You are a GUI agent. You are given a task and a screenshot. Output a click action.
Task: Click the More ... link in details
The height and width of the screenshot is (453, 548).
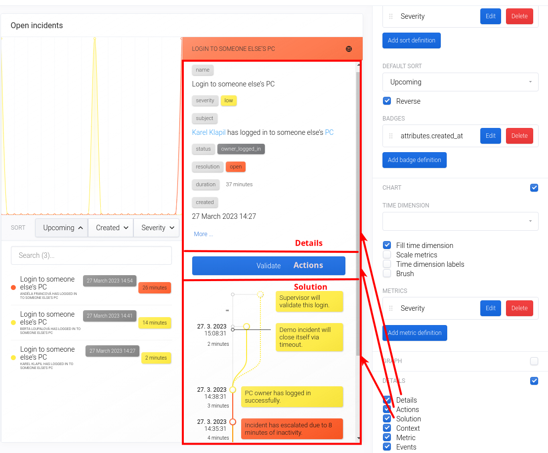pyautogui.click(x=204, y=234)
